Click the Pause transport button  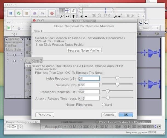pyautogui.click(x=11, y=13)
